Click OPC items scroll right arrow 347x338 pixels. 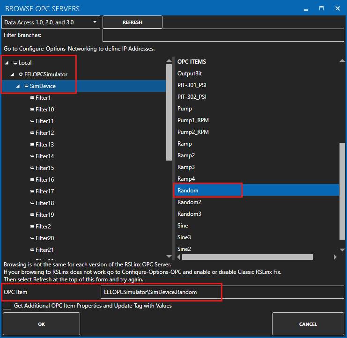tap(335, 257)
